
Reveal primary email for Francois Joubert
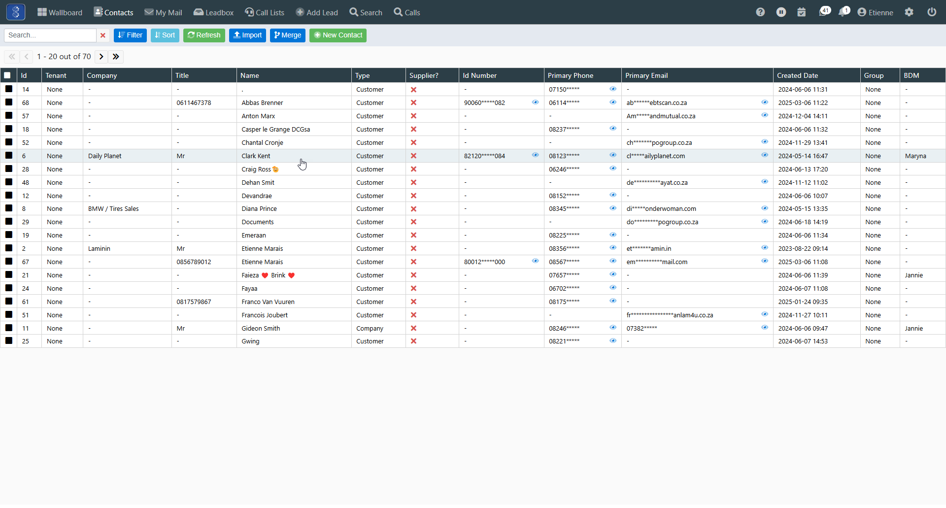tap(765, 314)
